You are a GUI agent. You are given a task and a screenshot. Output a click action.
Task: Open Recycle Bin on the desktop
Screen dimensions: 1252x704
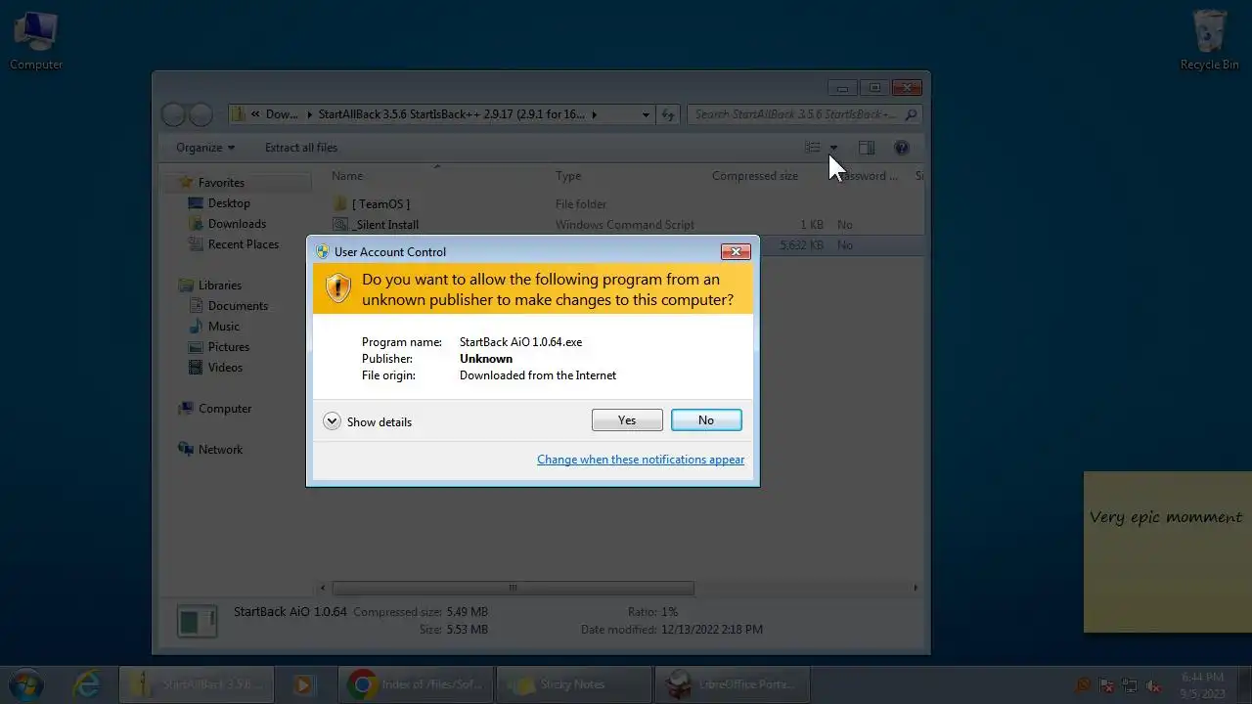point(1210,41)
